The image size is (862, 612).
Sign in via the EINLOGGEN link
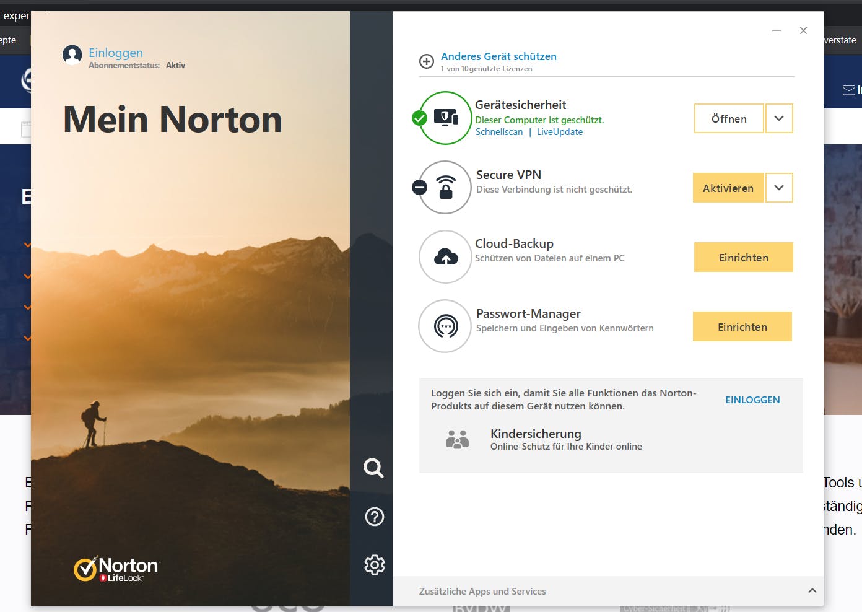(x=752, y=400)
